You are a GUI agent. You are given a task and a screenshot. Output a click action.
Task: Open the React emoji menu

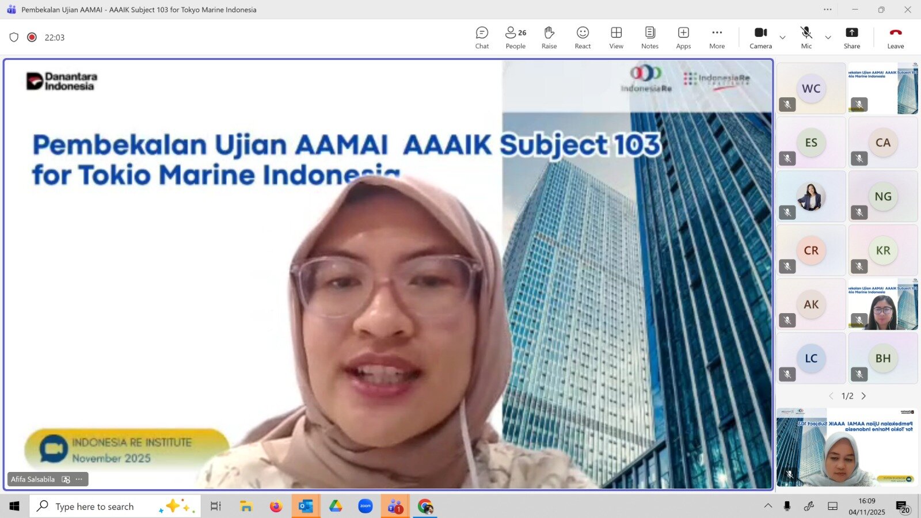click(583, 38)
